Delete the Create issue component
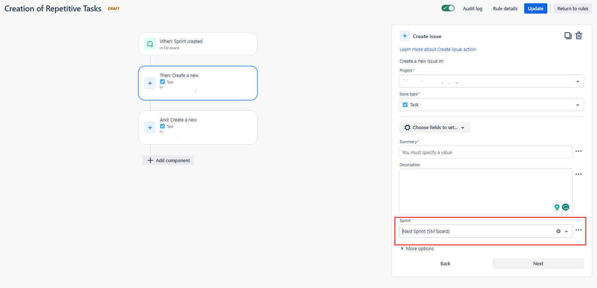Image resolution: width=597 pixels, height=288 pixels. point(579,36)
